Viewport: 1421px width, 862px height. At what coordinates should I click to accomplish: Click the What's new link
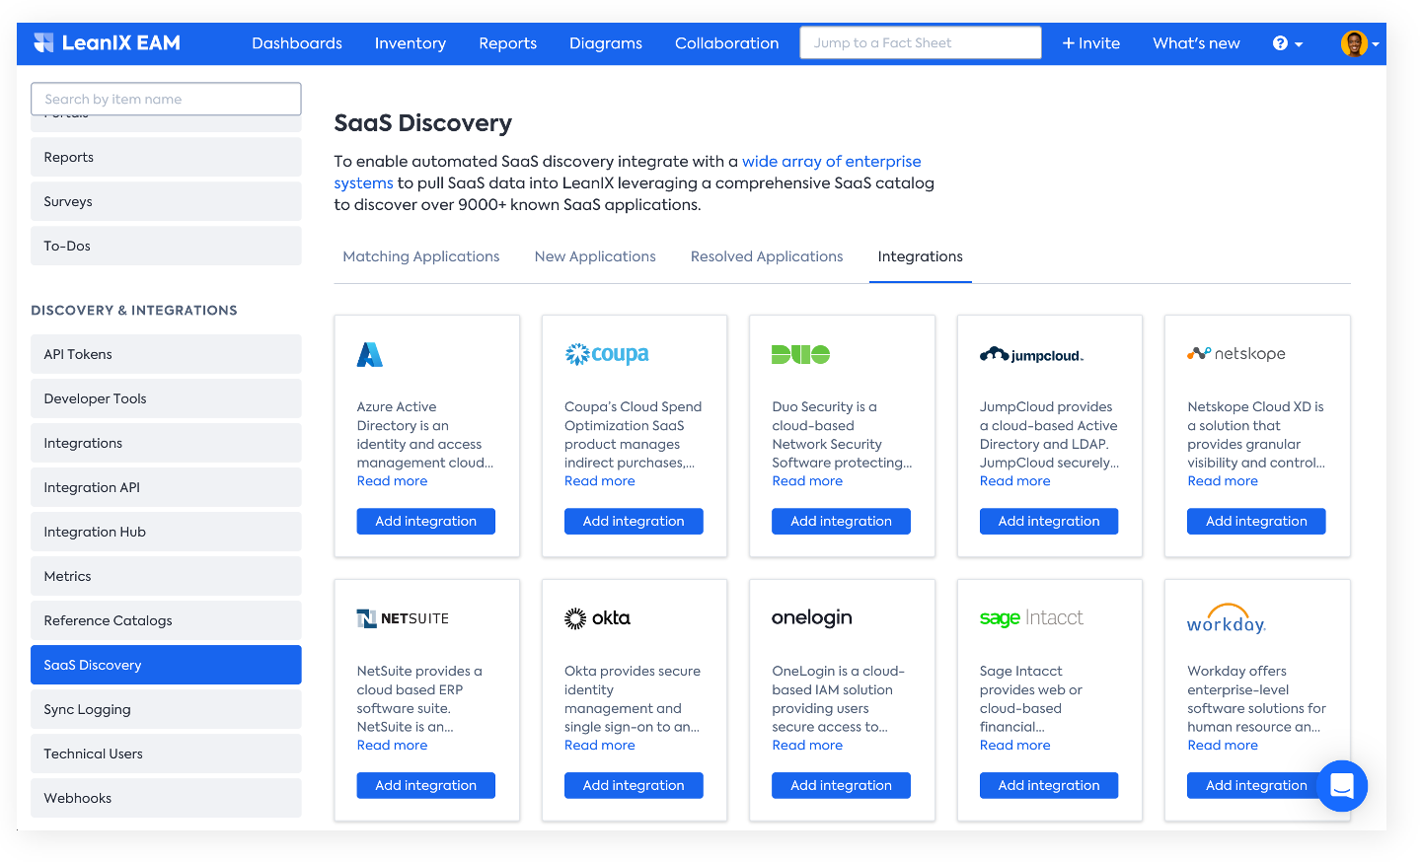pos(1196,43)
